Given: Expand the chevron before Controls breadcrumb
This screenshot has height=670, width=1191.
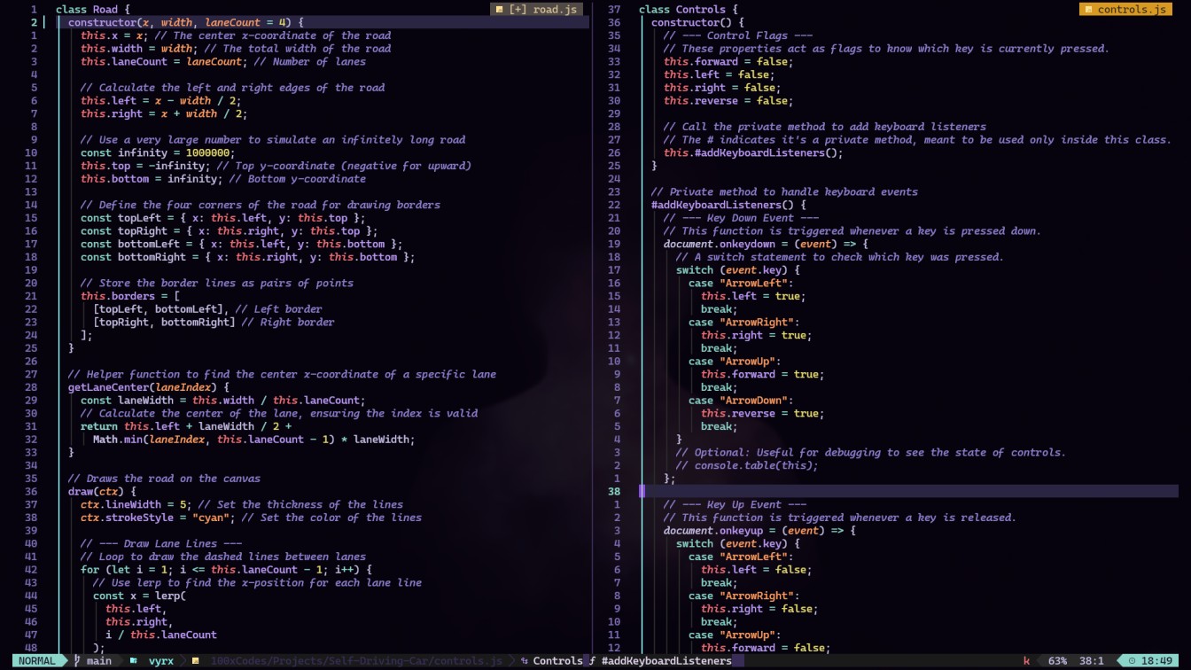Looking at the screenshot, I should coord(510,660).
